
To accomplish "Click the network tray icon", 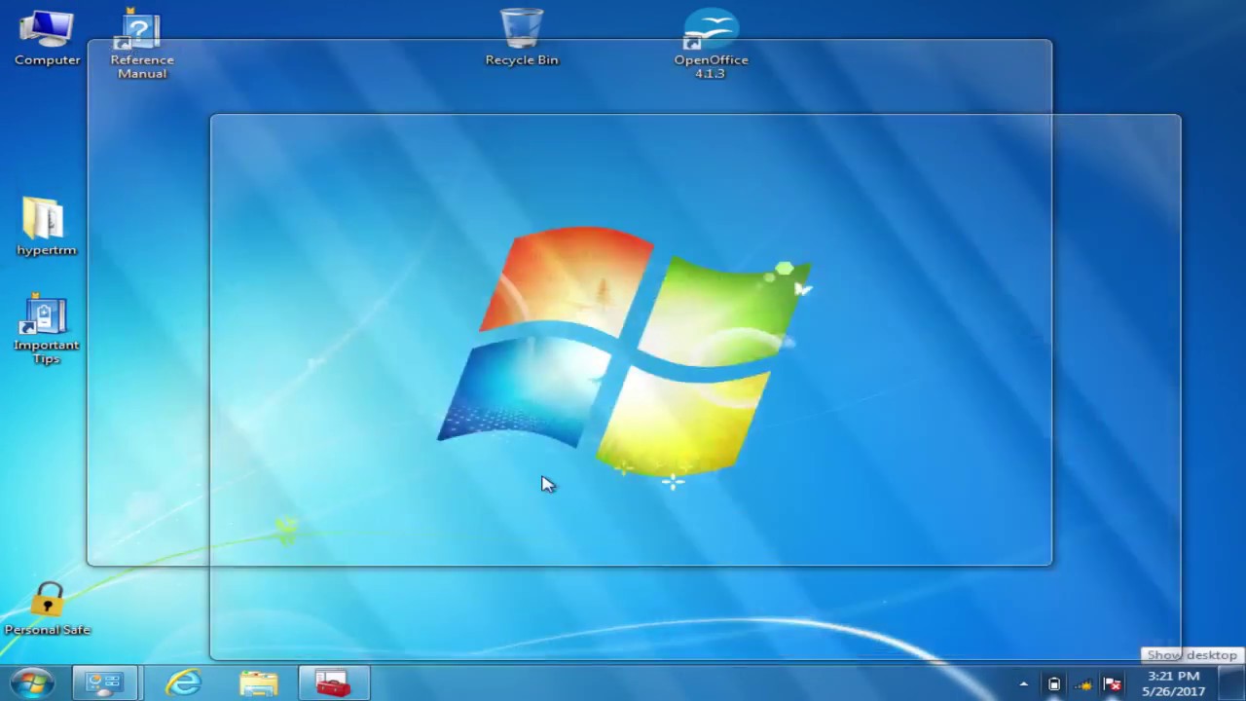I will pos(1083,684).
